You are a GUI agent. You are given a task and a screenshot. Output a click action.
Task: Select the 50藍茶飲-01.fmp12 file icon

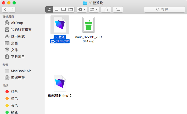60,25
